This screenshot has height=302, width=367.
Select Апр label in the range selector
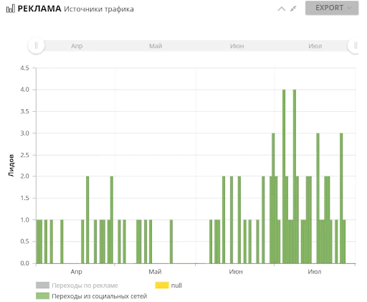point(77,46)
